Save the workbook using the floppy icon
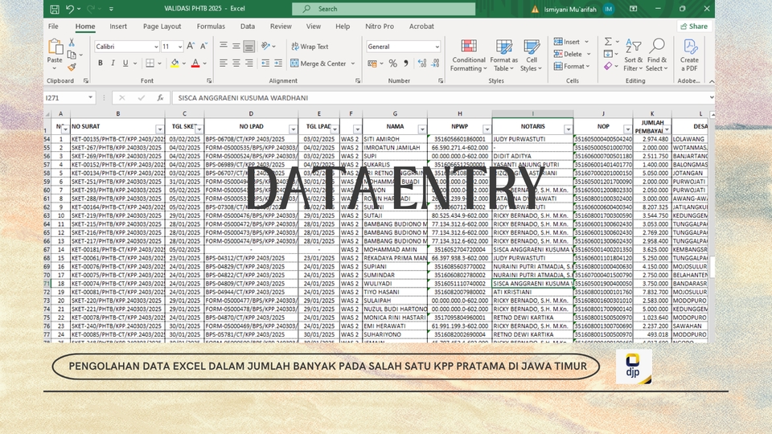 point(55,9)
